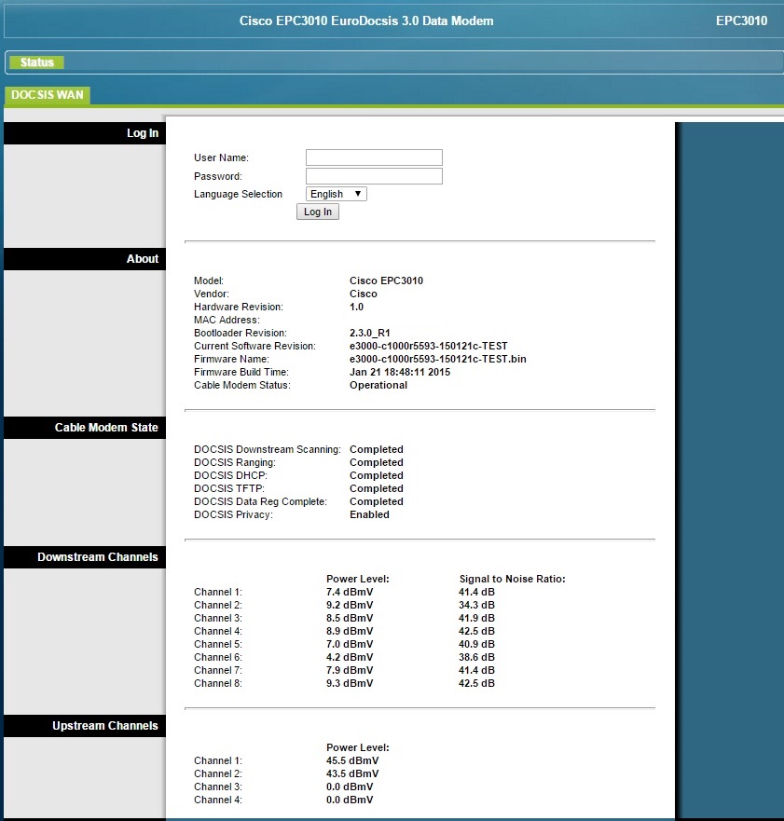784x821 pixels.
Task: Click the Vendor value Cisco
Action: click(364, 294)
